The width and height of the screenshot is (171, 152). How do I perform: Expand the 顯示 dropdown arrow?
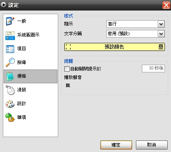[161, 24]
